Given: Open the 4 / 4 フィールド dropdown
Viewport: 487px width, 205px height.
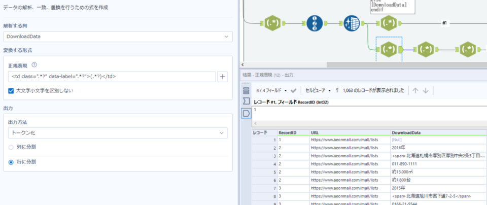Looking at the screenshot, I should click(x=271, y=90).
